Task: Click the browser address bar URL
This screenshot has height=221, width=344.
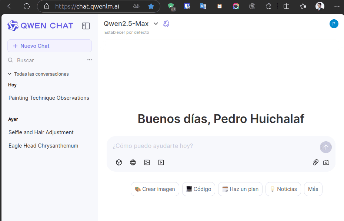Action: 87,6
